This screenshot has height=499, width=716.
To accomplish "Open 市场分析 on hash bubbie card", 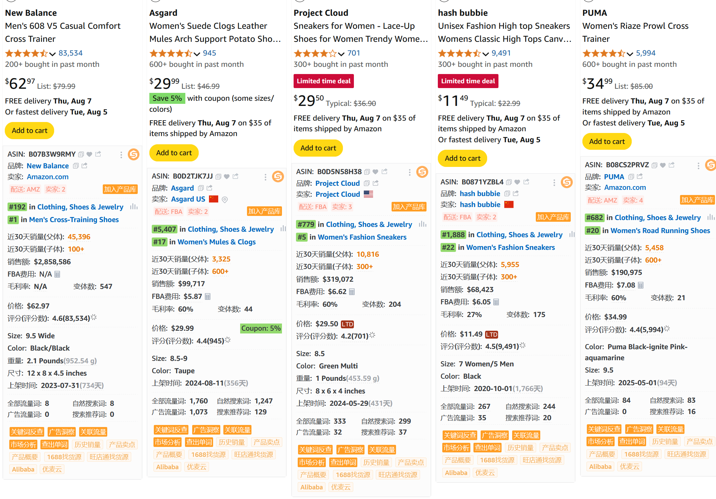I will pos(456,448).
